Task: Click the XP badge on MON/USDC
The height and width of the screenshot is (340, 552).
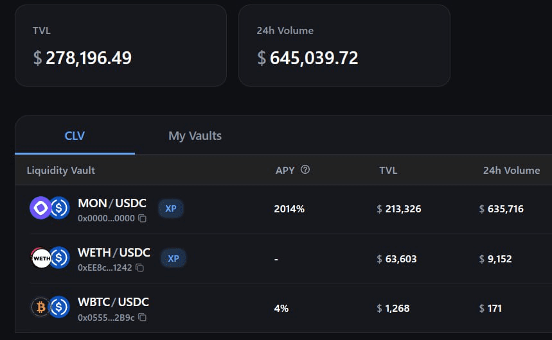Action: [171, 209]
